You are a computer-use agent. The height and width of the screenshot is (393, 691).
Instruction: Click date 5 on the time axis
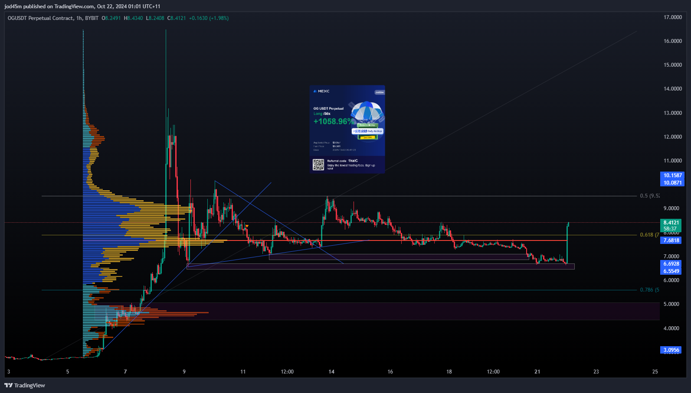coord(68,372)
